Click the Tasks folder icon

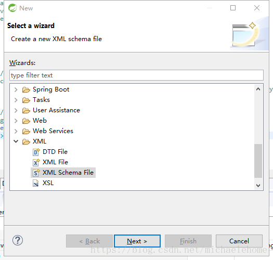point(26,100)
